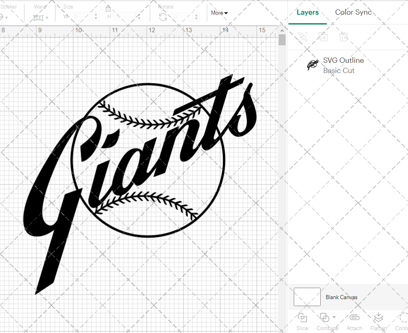Expand the Combine options arrow
This screenshot has width=408, height=333.
click(334, 317)
